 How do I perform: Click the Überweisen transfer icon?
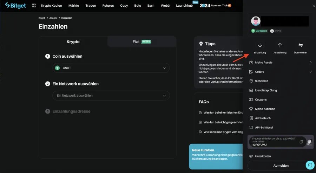(301, 45)
